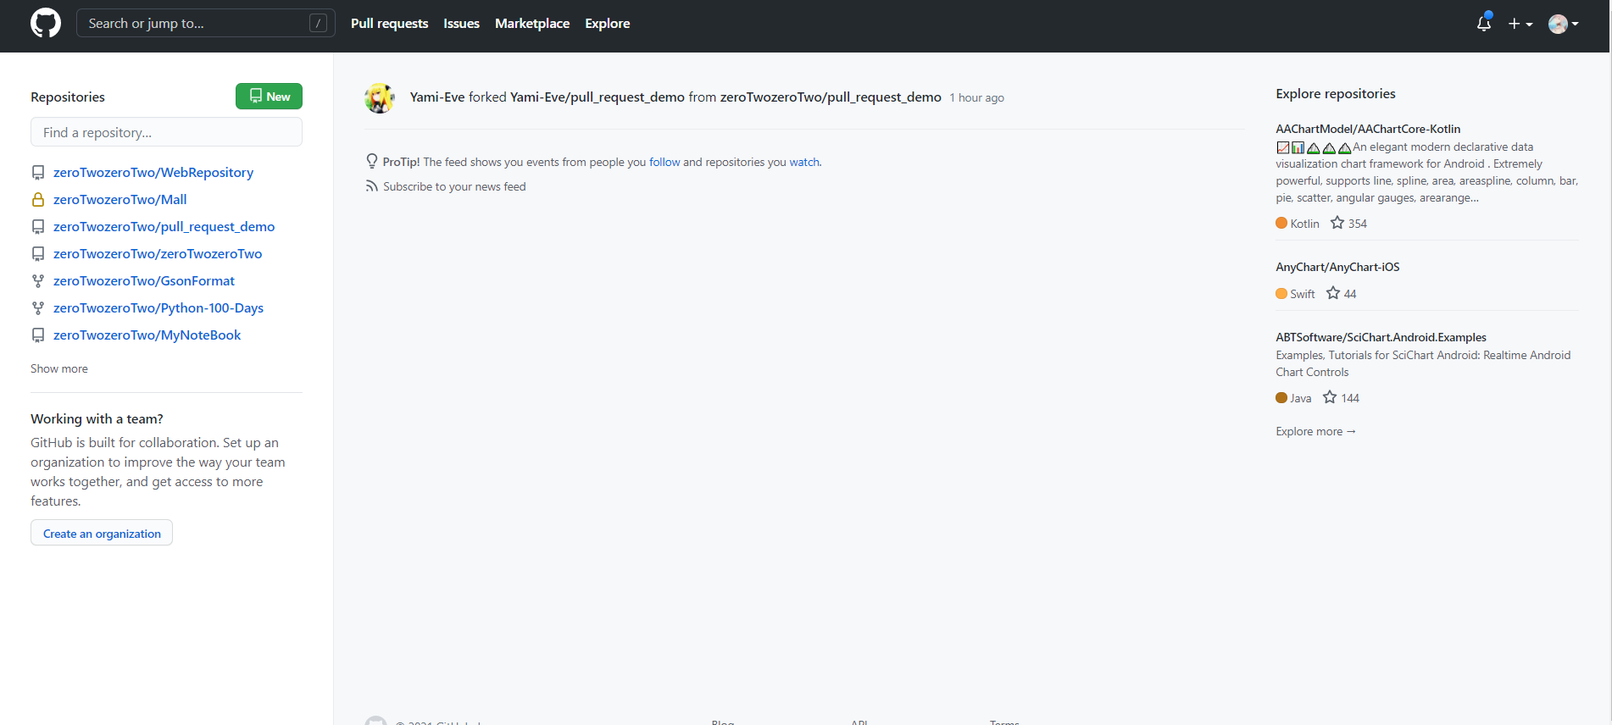Expand repositories list with Show more
Screen dimensions: 1612x725
point(59,368)
